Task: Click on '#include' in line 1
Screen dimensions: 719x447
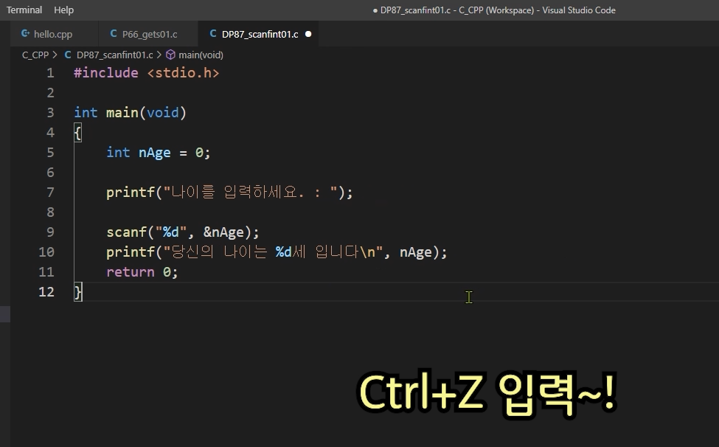Action: (x=106, y=73)
